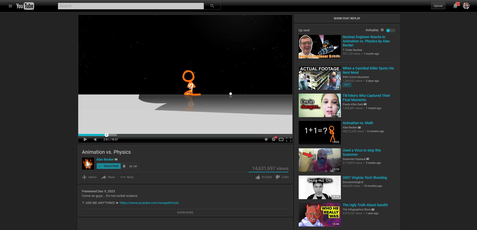Click the 2:01 / 16:07 time display

(x=111, y=139)
